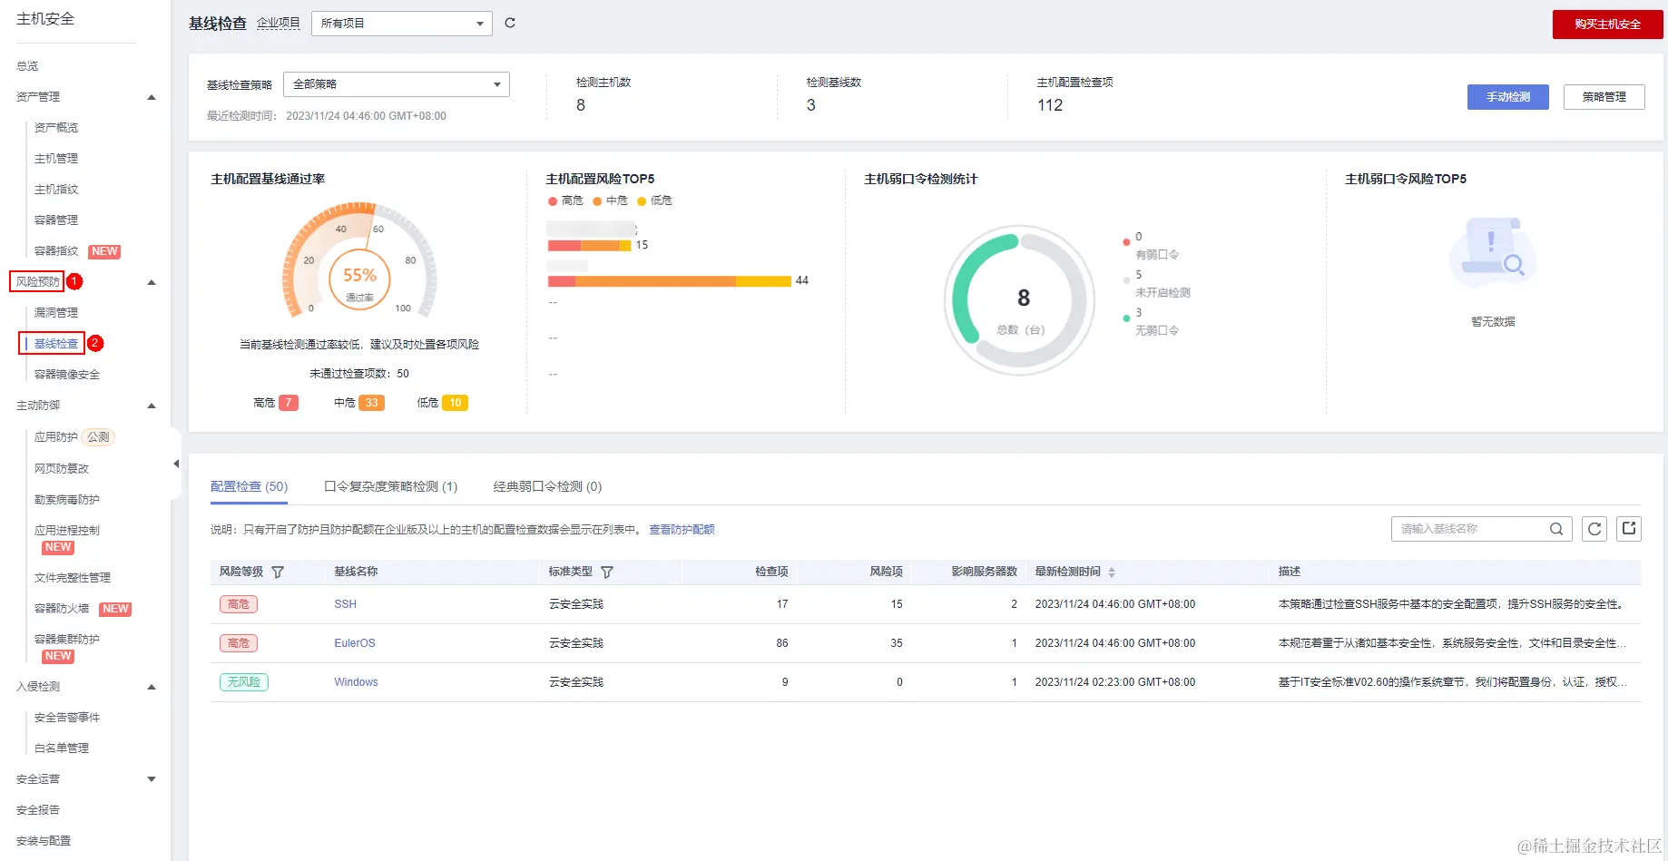Open 主机指纹 in sidebar
This screenshot has height=861, width=1668.
[x=56, y=190]
